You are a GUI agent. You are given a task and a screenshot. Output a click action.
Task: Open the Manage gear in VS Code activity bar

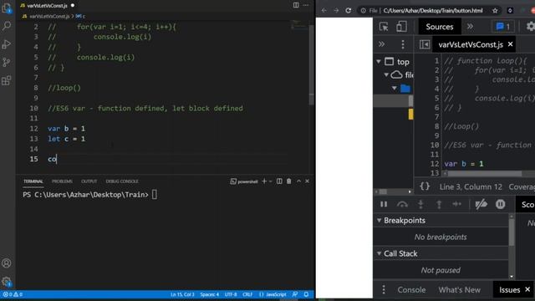click(x=7, y=282)
